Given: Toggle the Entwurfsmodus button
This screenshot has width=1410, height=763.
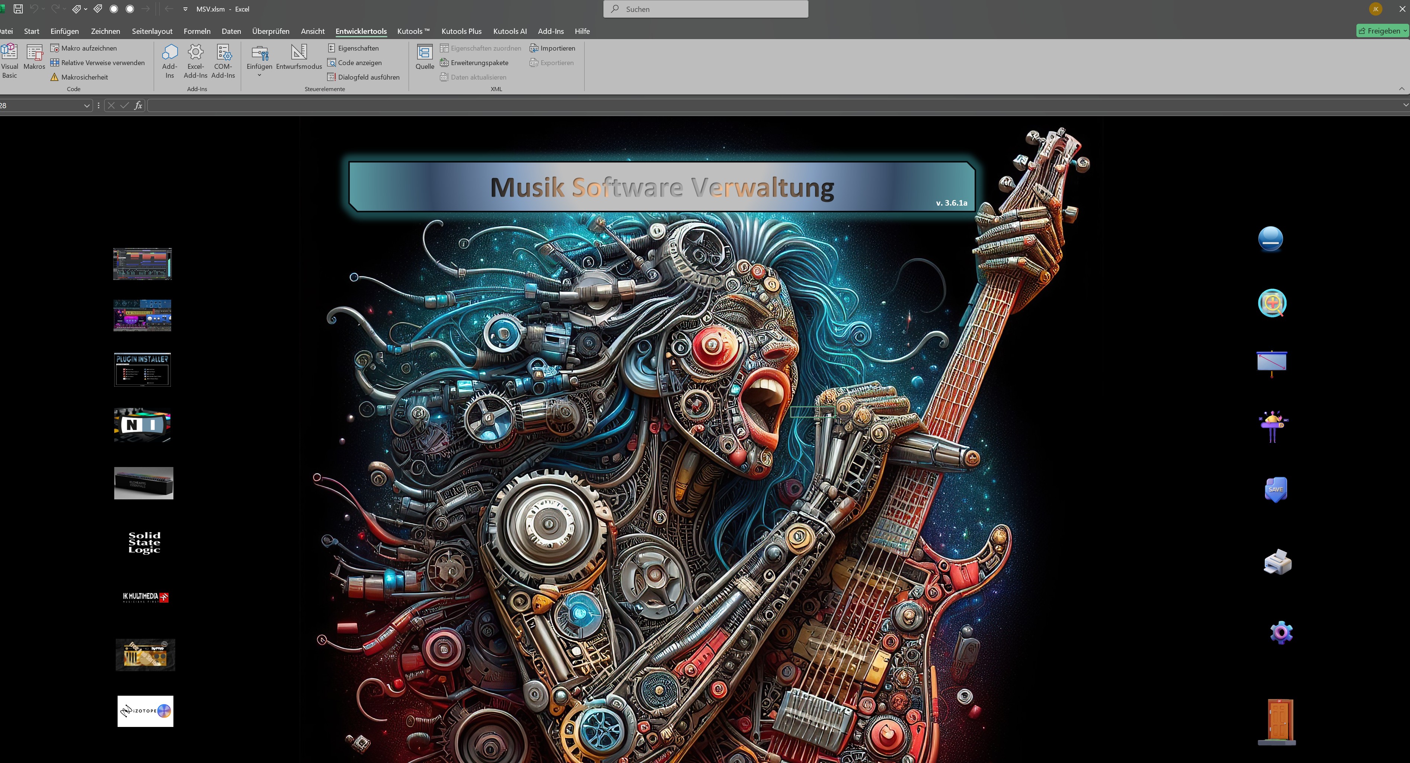Looking at the screenshot, I should pos(299,57).
